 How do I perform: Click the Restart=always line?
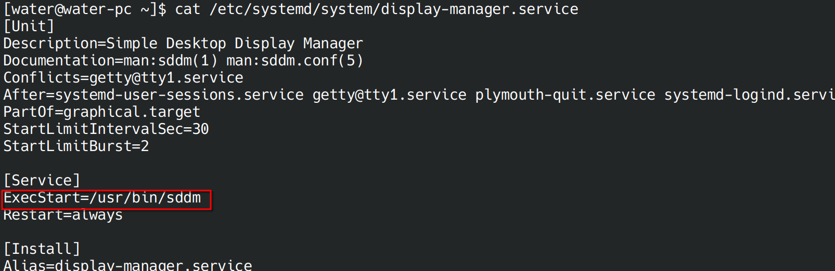(x=63, y=215)
